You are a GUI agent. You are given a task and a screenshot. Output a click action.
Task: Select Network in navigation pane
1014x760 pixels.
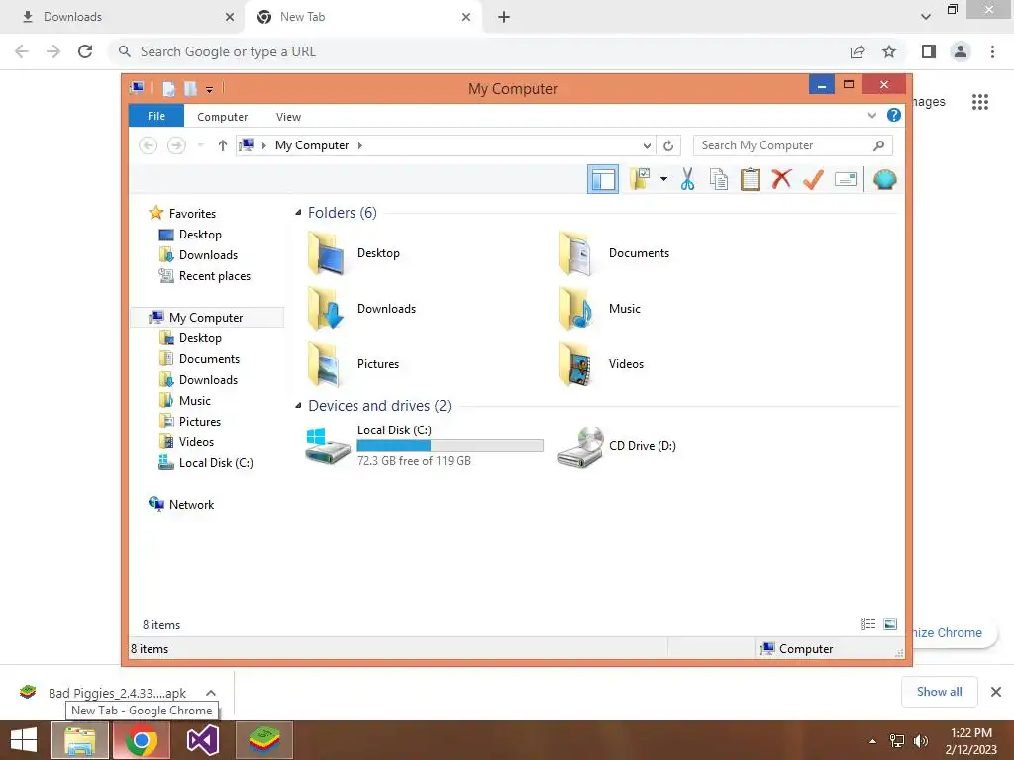191,504
